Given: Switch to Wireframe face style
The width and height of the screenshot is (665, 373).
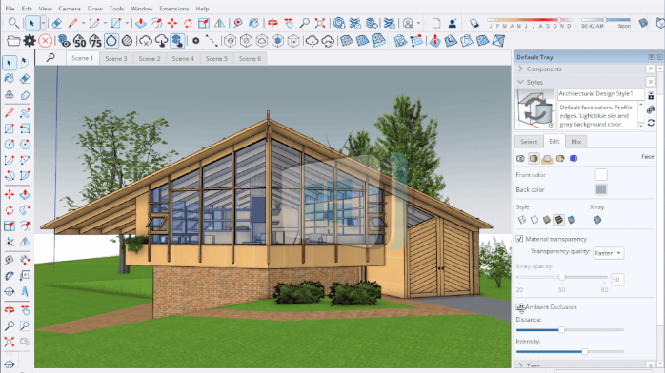Looking at the screenshot, I should 522,220.
